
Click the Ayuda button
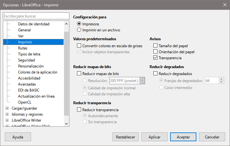18,137
